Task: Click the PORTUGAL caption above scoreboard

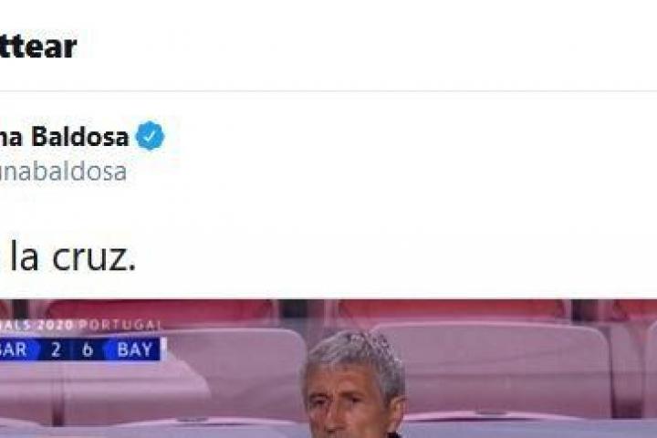Action: 120,325
